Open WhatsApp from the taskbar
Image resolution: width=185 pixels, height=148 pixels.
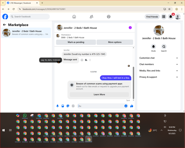point(25,115)
